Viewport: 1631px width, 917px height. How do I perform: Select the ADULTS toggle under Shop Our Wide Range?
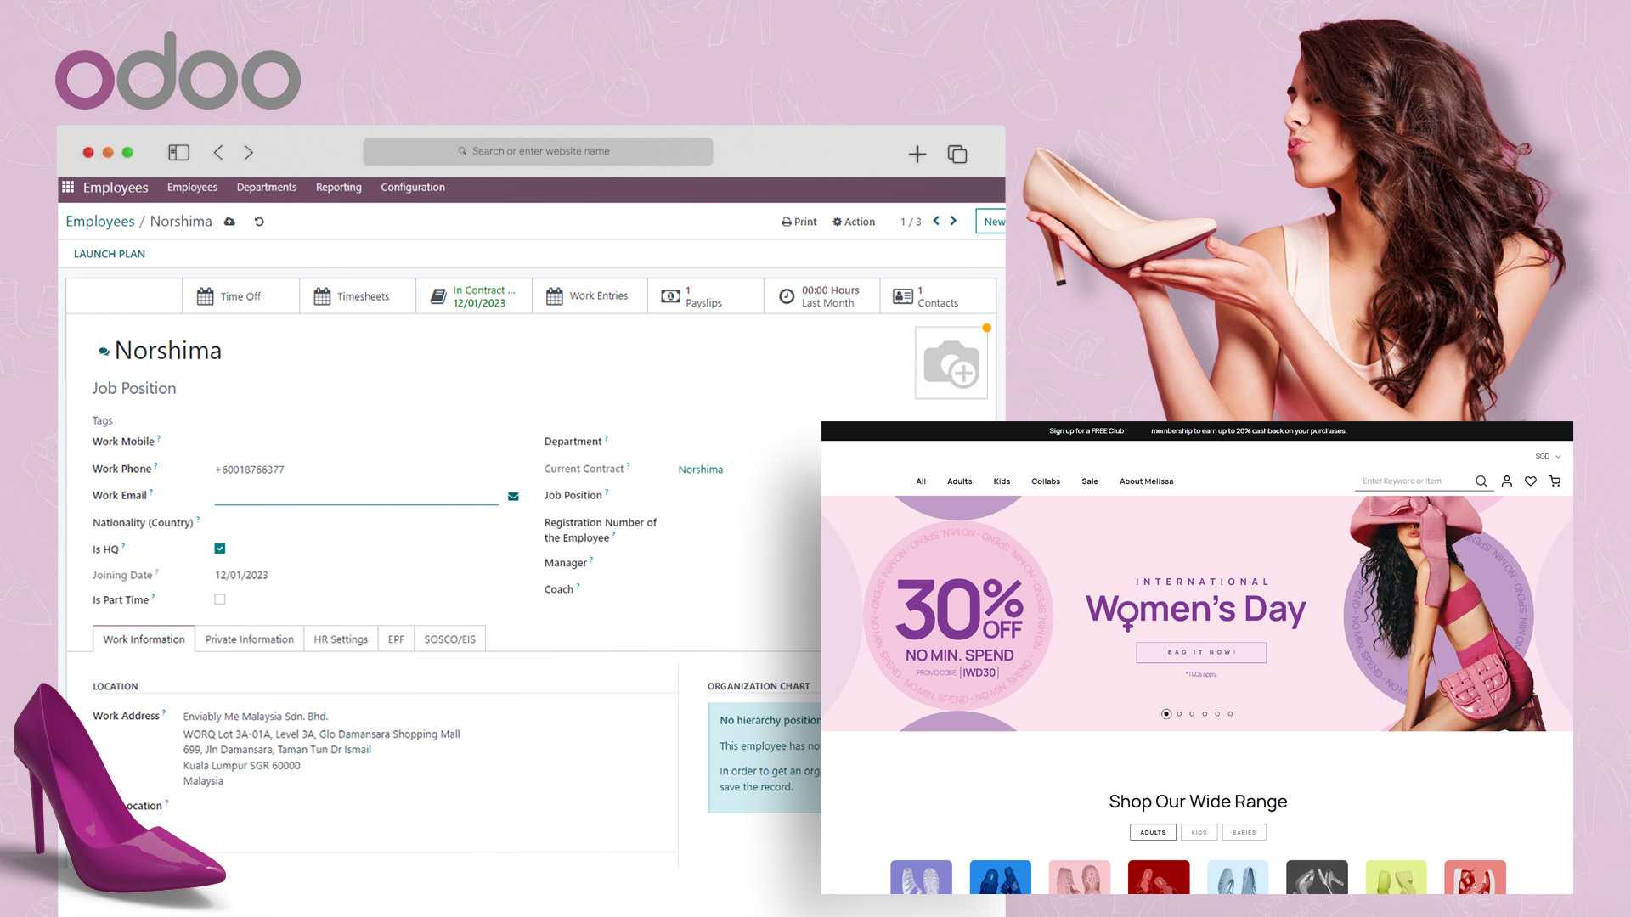coord(1152,832)
